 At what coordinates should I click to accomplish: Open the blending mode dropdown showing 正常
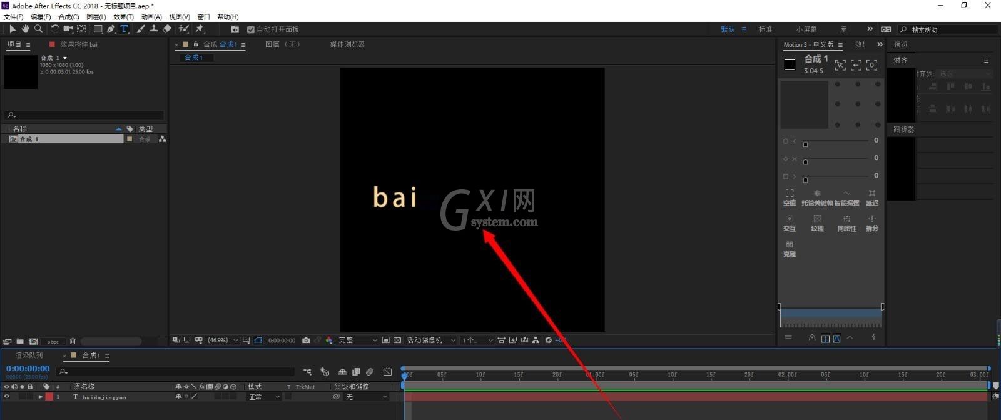pos(264,397)
